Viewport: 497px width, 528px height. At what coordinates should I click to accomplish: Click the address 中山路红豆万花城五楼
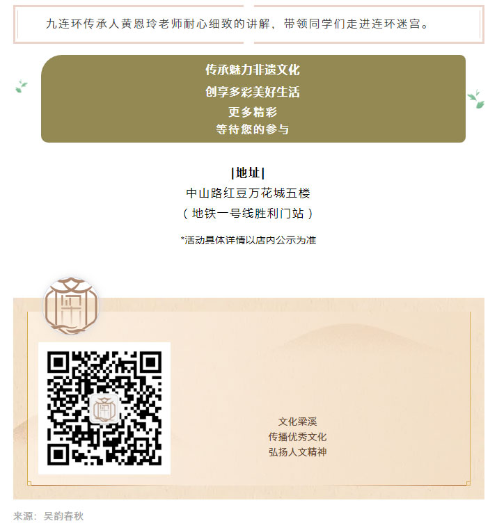pos(248,193)
